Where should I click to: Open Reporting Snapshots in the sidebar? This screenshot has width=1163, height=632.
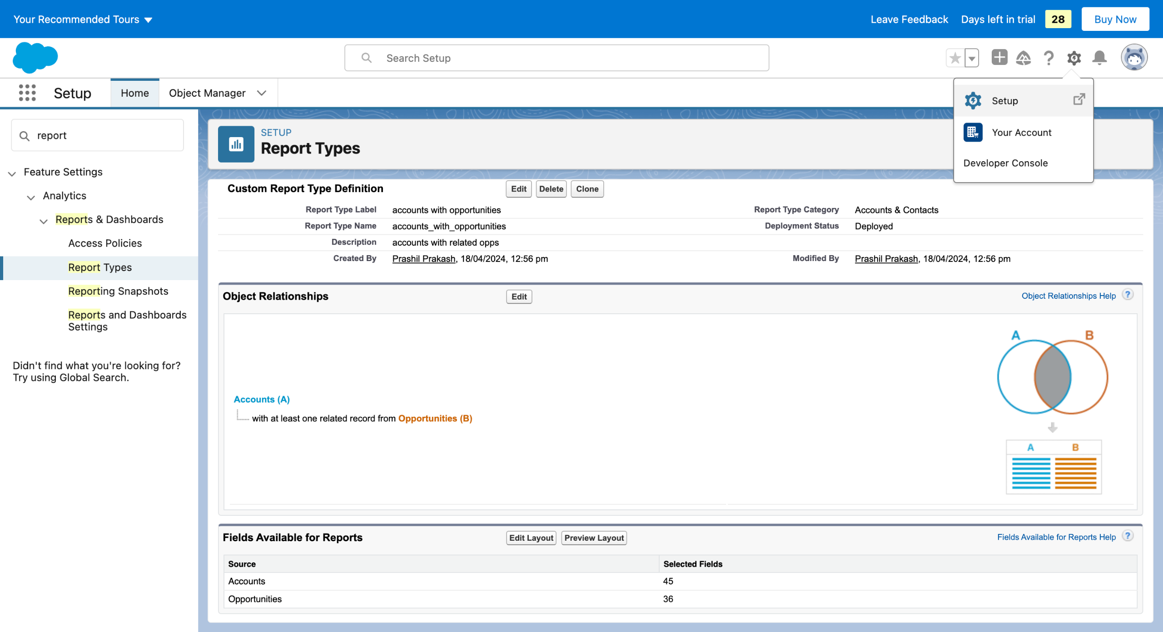(x=118, y=291)
